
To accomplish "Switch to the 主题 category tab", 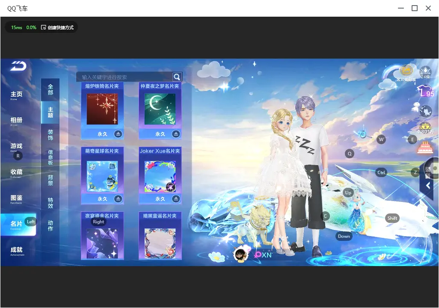I will coord(50,112).
